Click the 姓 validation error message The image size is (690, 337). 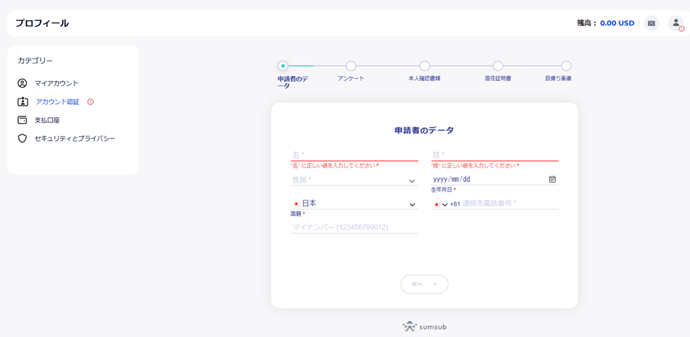coord(475,165)
